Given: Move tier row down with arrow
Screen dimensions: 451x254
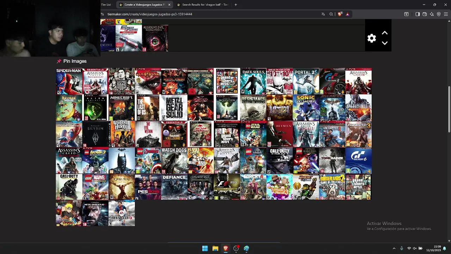Looking at the screenshot, I should [385, 43].
